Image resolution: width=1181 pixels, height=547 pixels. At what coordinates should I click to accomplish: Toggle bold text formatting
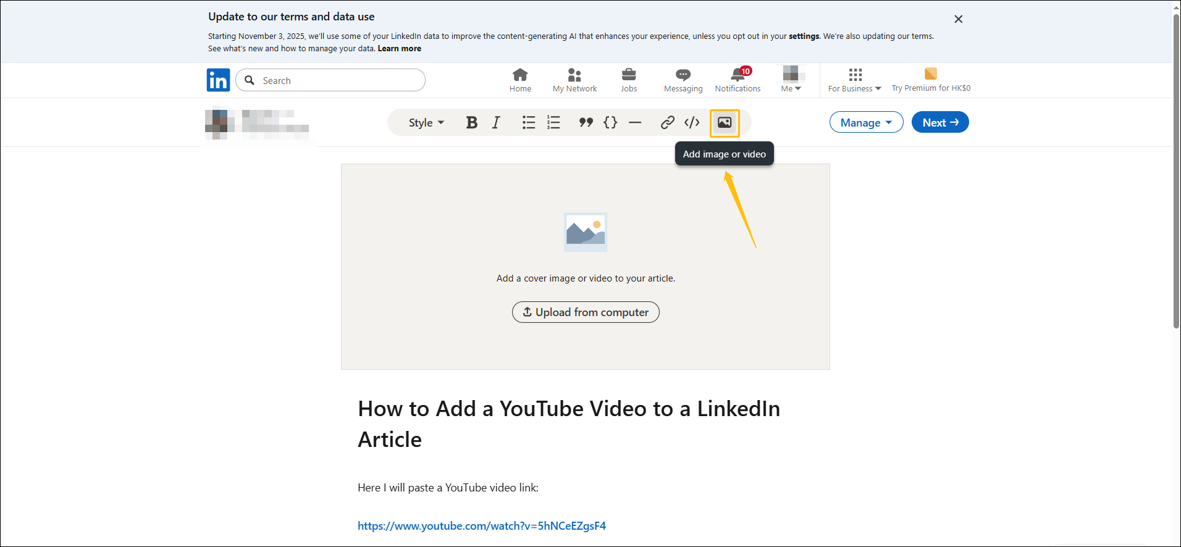471,123
